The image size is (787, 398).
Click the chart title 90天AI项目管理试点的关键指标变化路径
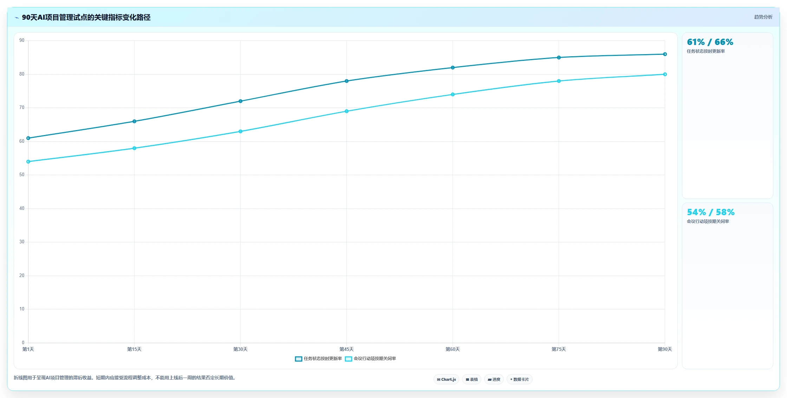click(x=86, y=17)
